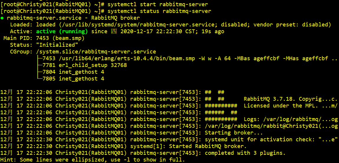Click 'RabbitMQ 3.7.18. Copyrig...c.' log text

click(x=291, y=99)
